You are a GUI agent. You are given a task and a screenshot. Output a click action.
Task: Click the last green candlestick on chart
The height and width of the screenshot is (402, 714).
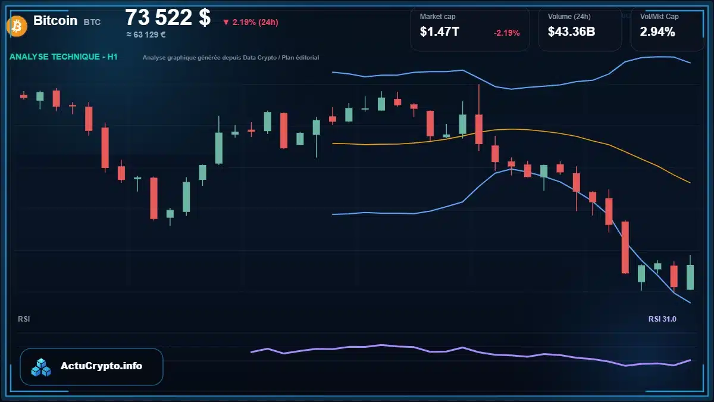tap(690, 277)
